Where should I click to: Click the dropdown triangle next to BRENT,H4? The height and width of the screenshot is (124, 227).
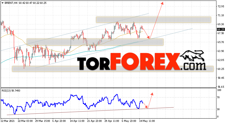pos(2,3)
